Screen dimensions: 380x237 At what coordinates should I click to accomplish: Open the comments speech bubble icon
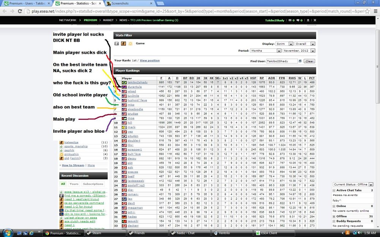(x=298, y=20)
